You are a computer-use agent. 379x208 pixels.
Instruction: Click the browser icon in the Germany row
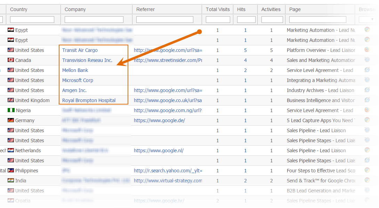click(x=367, y=120)
